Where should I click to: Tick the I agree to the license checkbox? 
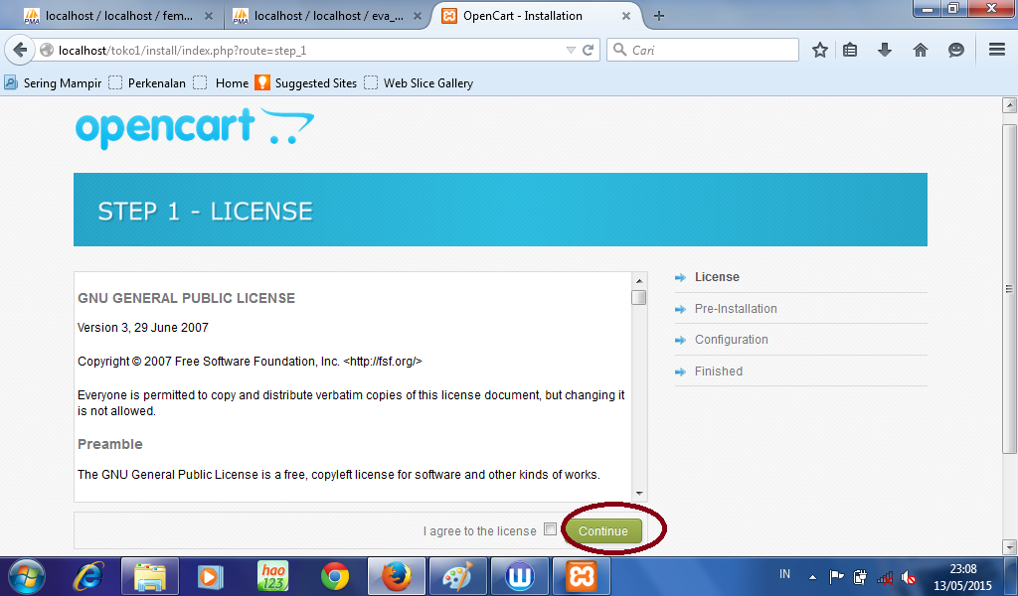pyautogui.click(x=551, y=529)
